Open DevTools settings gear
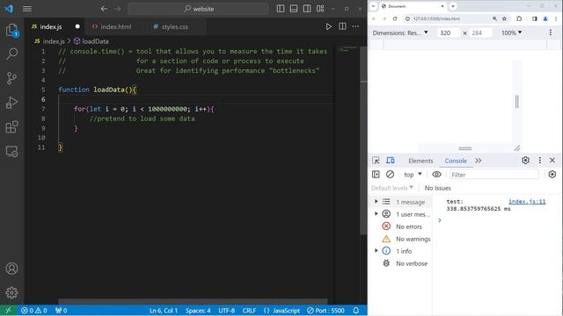The width and height of the screenshot is (563, 316). pos(526,161)
